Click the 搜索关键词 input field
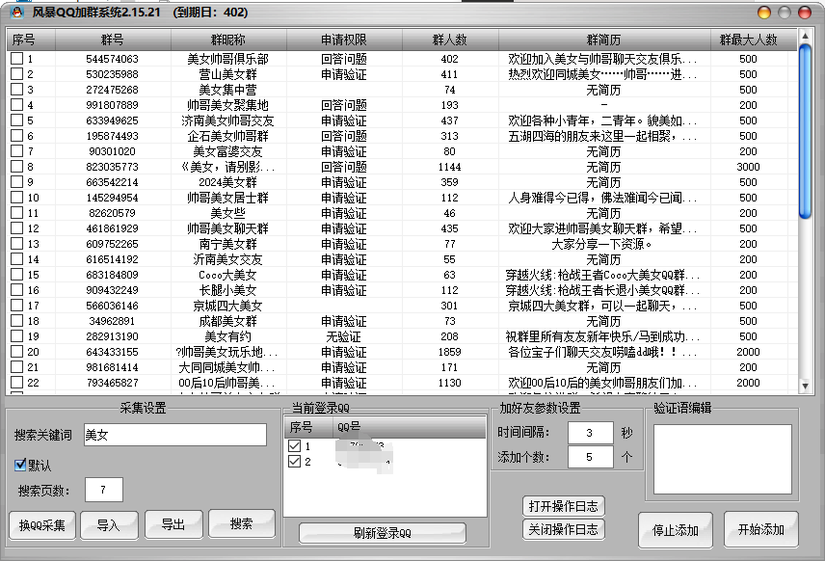825x561 pixels. (173, 435)
